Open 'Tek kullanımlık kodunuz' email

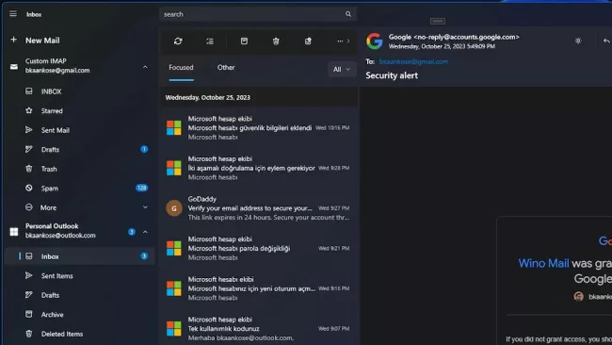[259, 329]
